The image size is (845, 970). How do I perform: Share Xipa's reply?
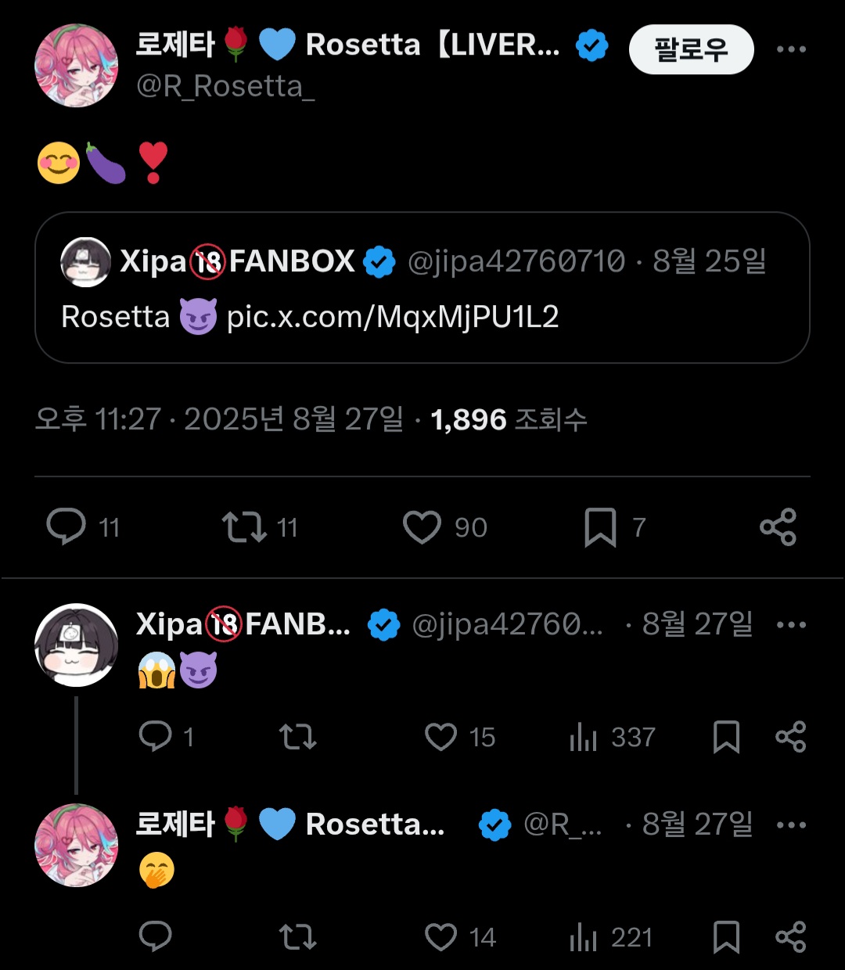click(x=790, y=736)
